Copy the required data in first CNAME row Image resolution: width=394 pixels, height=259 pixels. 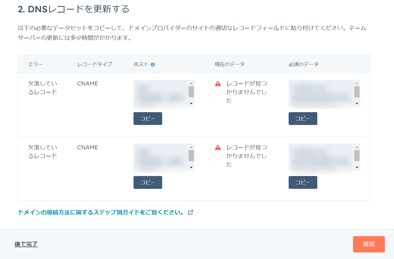[303, 118]
